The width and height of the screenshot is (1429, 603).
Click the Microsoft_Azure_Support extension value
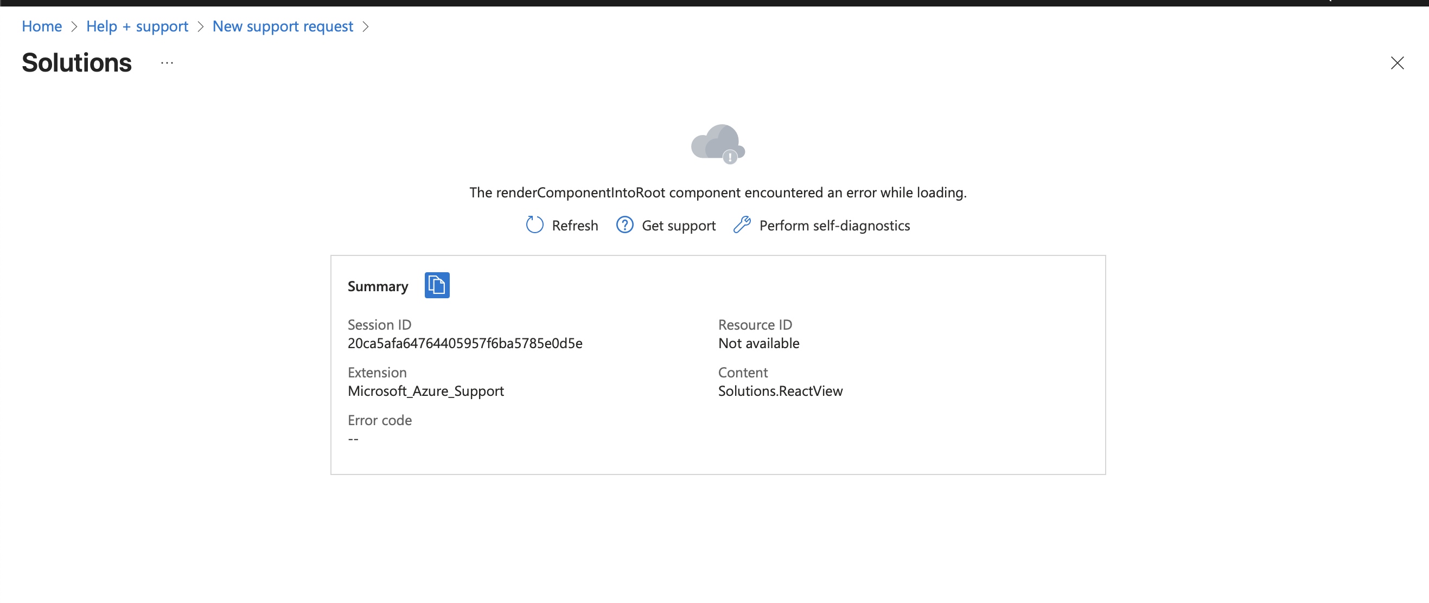click(425, 391)
